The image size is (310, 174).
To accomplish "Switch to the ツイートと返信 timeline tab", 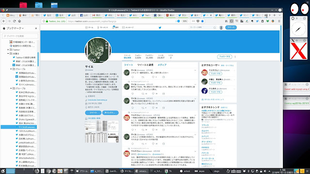I will pyautogui.click(x=145, y=65).
